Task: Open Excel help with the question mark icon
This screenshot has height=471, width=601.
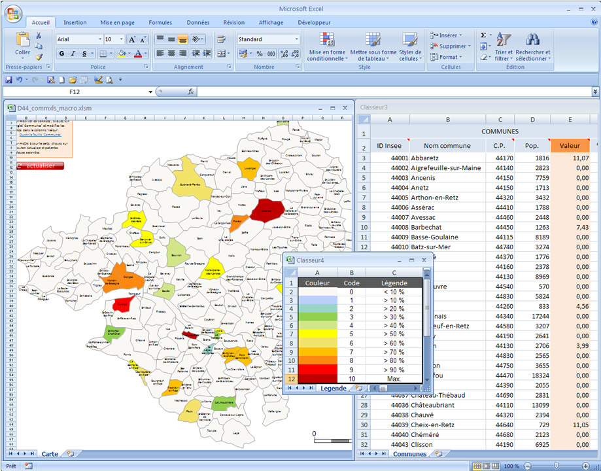Action: click(594, 22)
